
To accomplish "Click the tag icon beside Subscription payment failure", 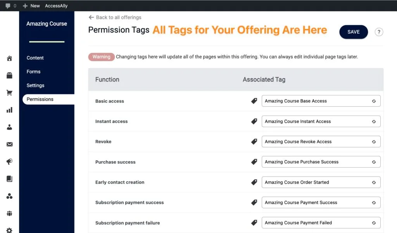I will click(x=254, y=223).
